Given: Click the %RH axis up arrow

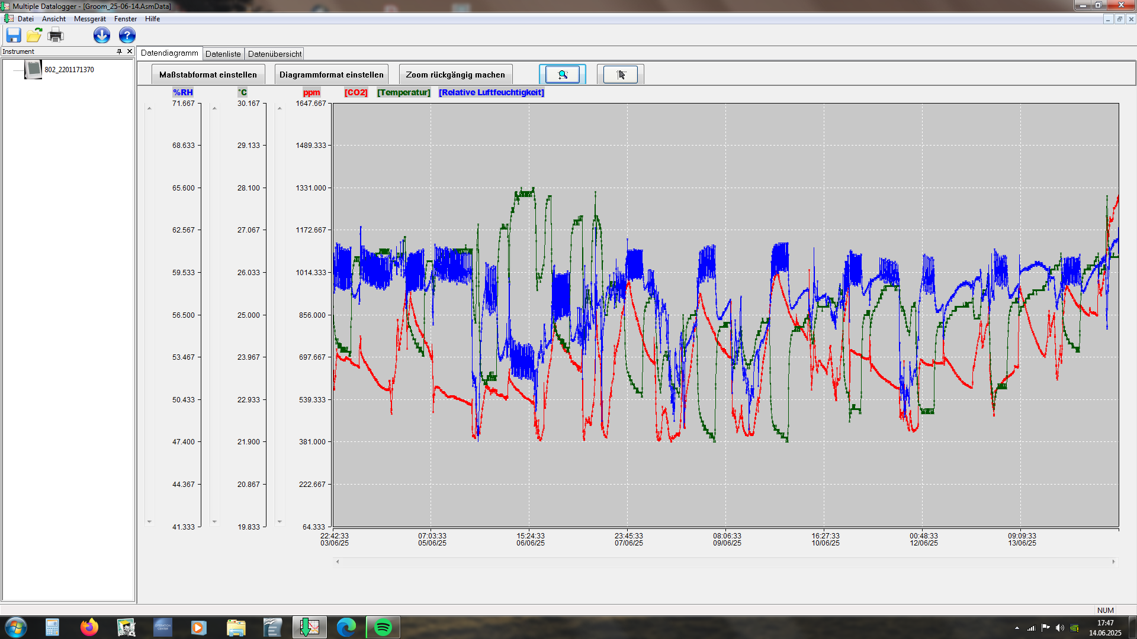Looking at the screenshot, I should (149, 108).
